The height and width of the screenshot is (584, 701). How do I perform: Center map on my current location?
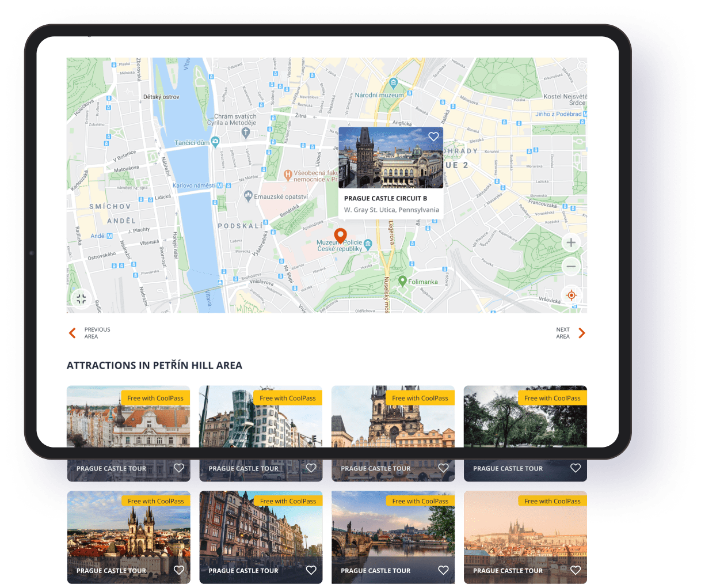pyautogui.click(x=571, y=295)
